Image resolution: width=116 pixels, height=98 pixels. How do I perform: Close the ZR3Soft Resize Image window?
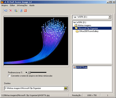[x=114, y=2]
